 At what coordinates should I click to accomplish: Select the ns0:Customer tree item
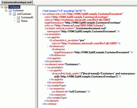pyautogui.click(x=24, y=14)
